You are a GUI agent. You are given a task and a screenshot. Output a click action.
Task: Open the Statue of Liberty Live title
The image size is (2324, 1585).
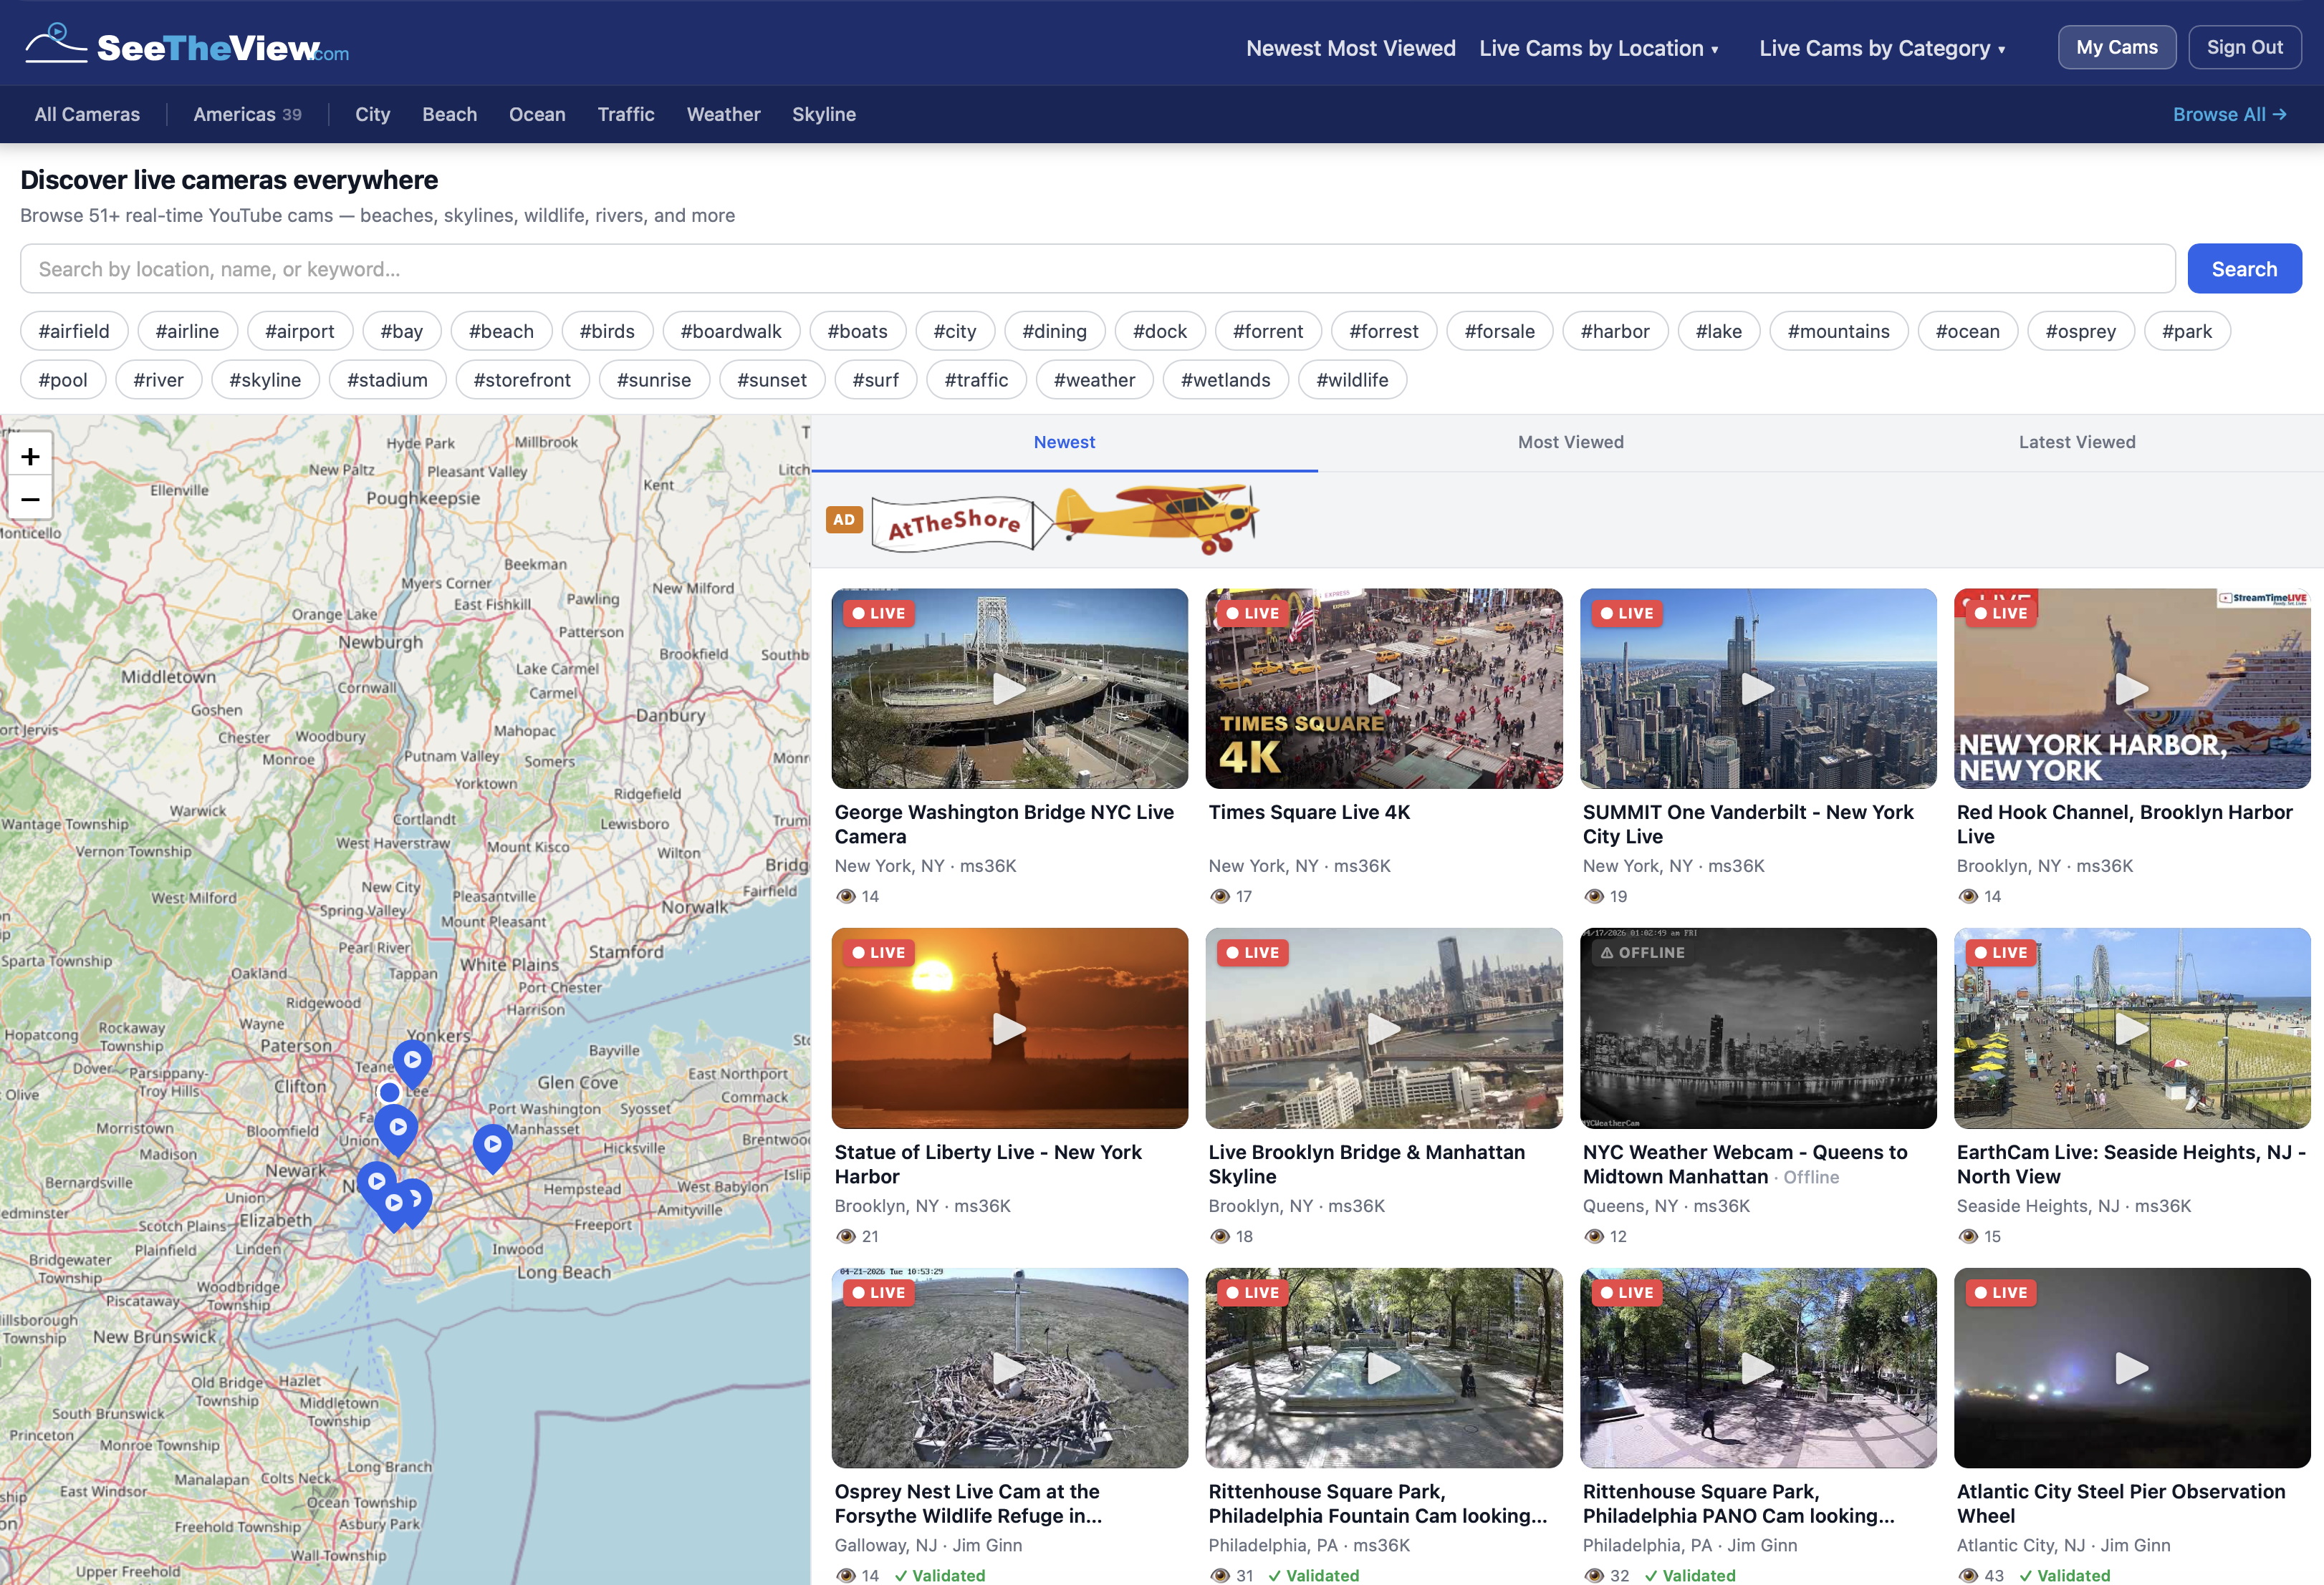pos(988,1164)
